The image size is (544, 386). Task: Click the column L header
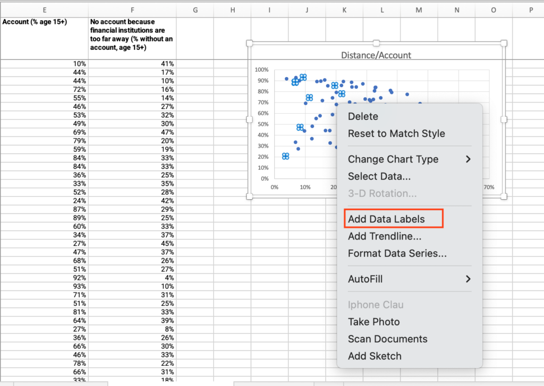point(381,10)
